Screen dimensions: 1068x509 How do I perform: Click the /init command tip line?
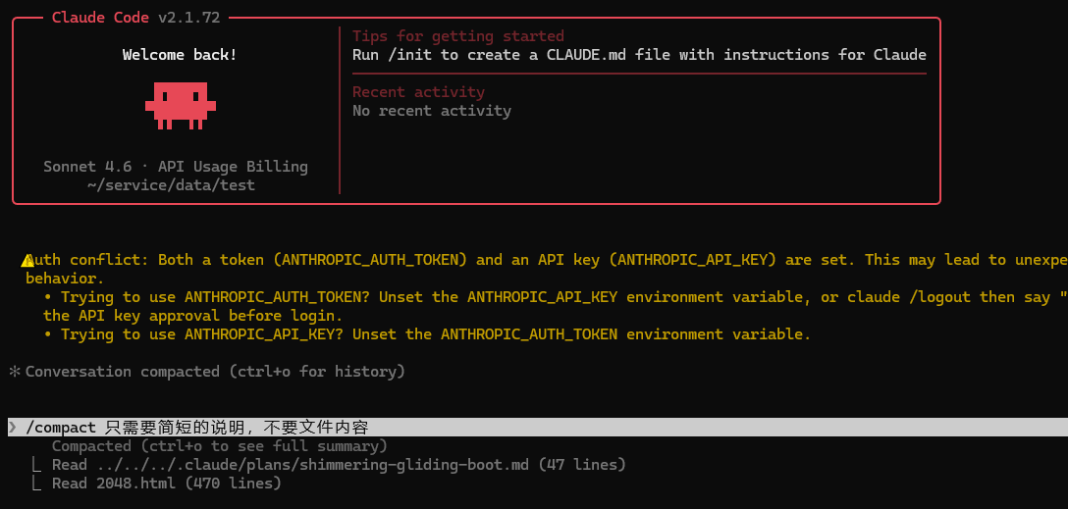pyautogui.click(x=639, y=55)
